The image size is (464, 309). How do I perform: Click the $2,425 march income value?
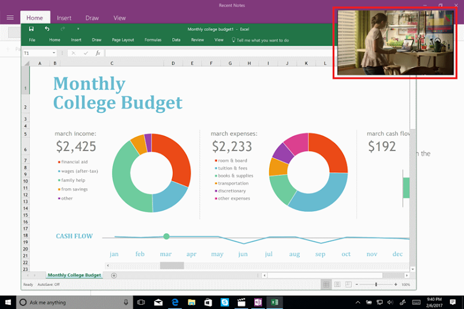click(76, 146)
